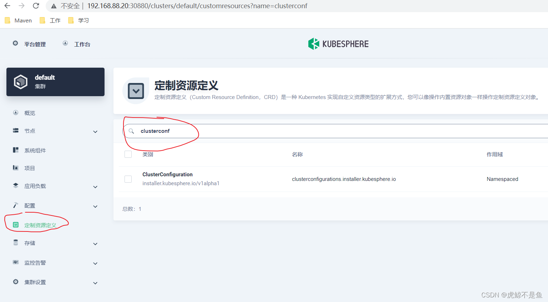Click the default cluster cube icon
This screenshot has height=302, width=548.
21,82
